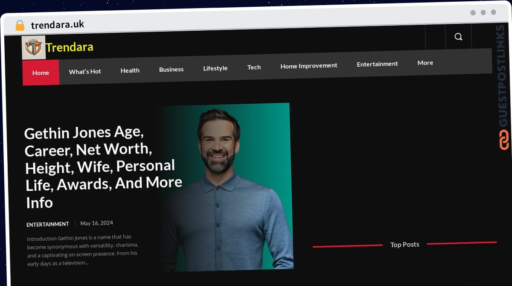Go to the What's Hot section

[x=85, y=72]
